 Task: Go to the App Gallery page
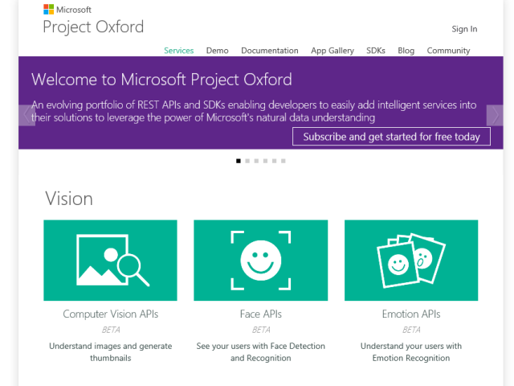(x=332, y=50)
